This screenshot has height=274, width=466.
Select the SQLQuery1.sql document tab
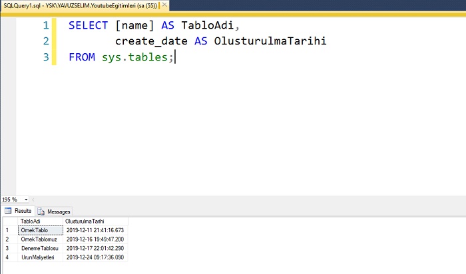click(x=80, y=5)
